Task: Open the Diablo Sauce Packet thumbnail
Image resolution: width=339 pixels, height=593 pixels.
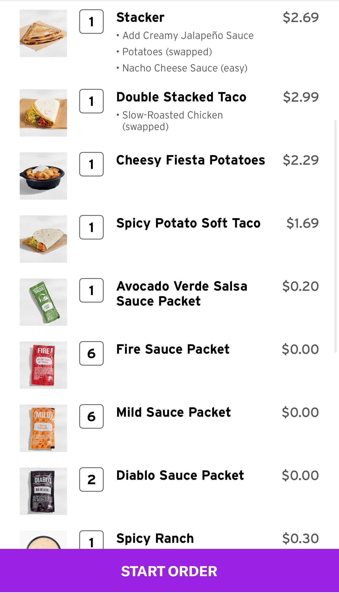Action: (43, 491)
